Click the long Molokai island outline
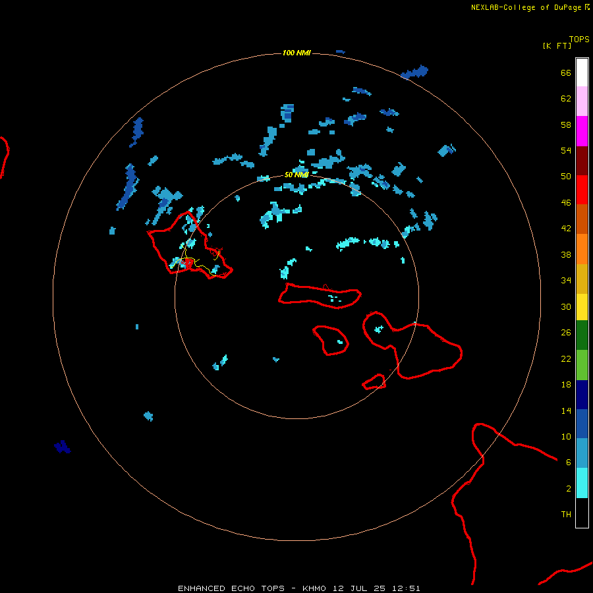The height and width of the screenshot is (593, 593). pos(320,296)
